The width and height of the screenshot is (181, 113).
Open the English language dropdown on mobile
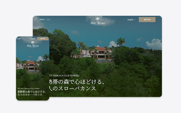[x=33, y=39]
